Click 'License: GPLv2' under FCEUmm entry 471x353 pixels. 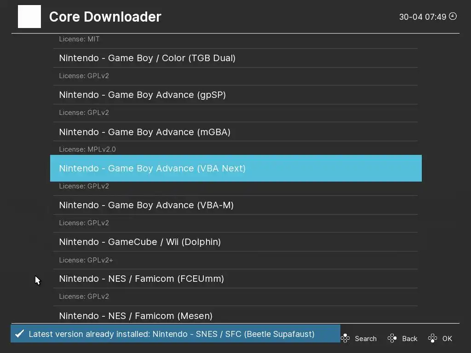pyautogui.click(x=84, y=296)
